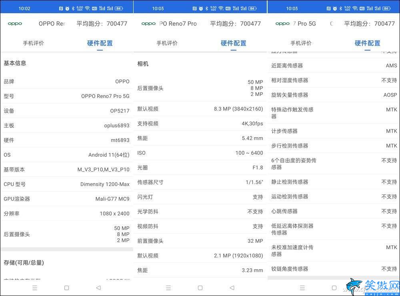Select the 传感器尺寸 1/1.56" row
The width and height of the screenshot is (400, 296).
pos(200,182)
